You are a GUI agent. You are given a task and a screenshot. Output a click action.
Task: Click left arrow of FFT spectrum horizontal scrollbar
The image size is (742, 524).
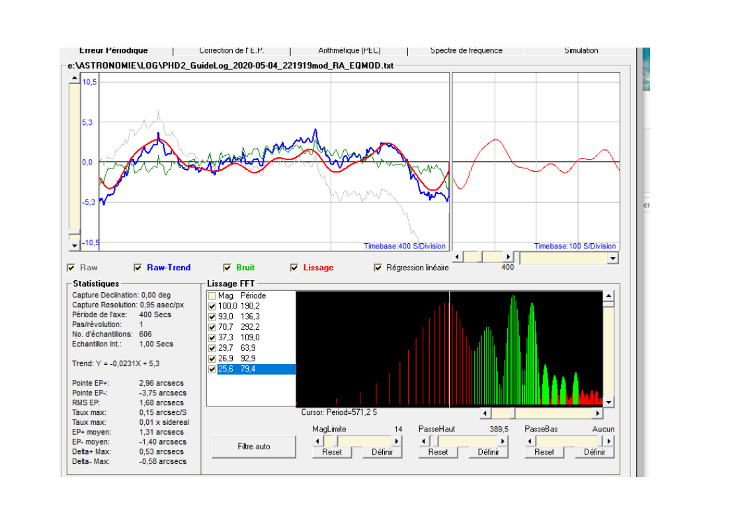coord(485,414)
